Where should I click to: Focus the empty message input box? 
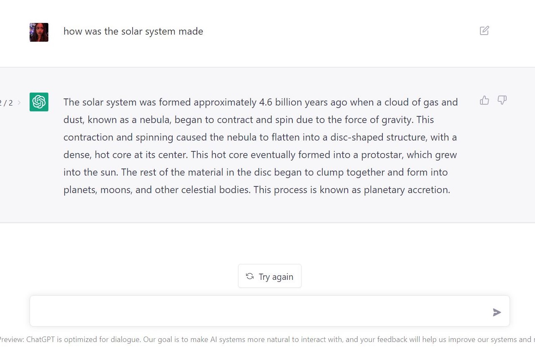[x=259, y=311]
